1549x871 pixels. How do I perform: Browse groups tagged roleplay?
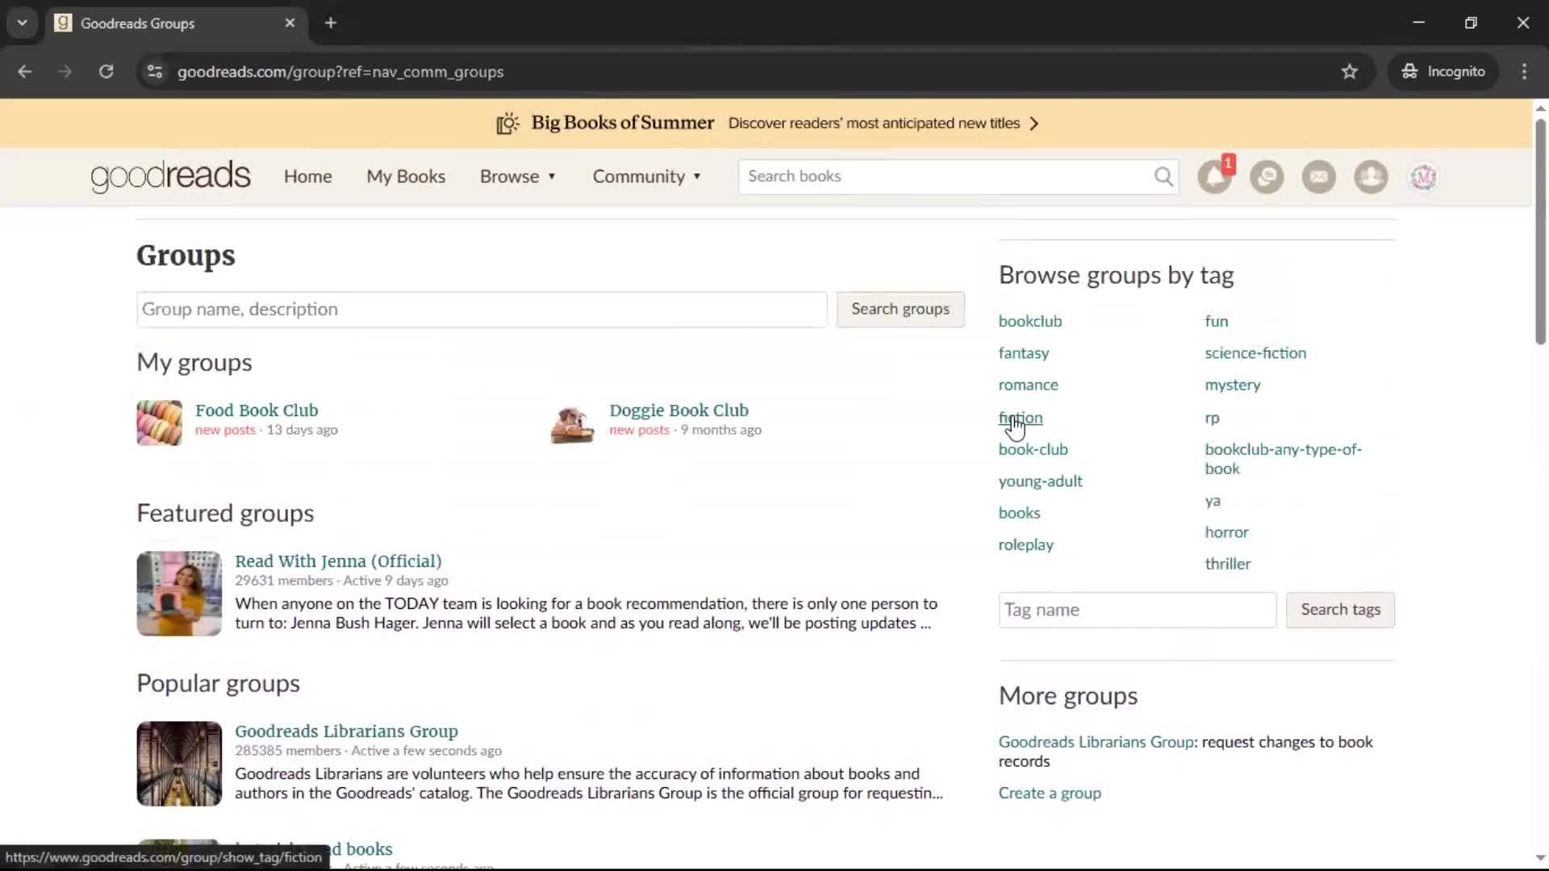click(1026, 545)
